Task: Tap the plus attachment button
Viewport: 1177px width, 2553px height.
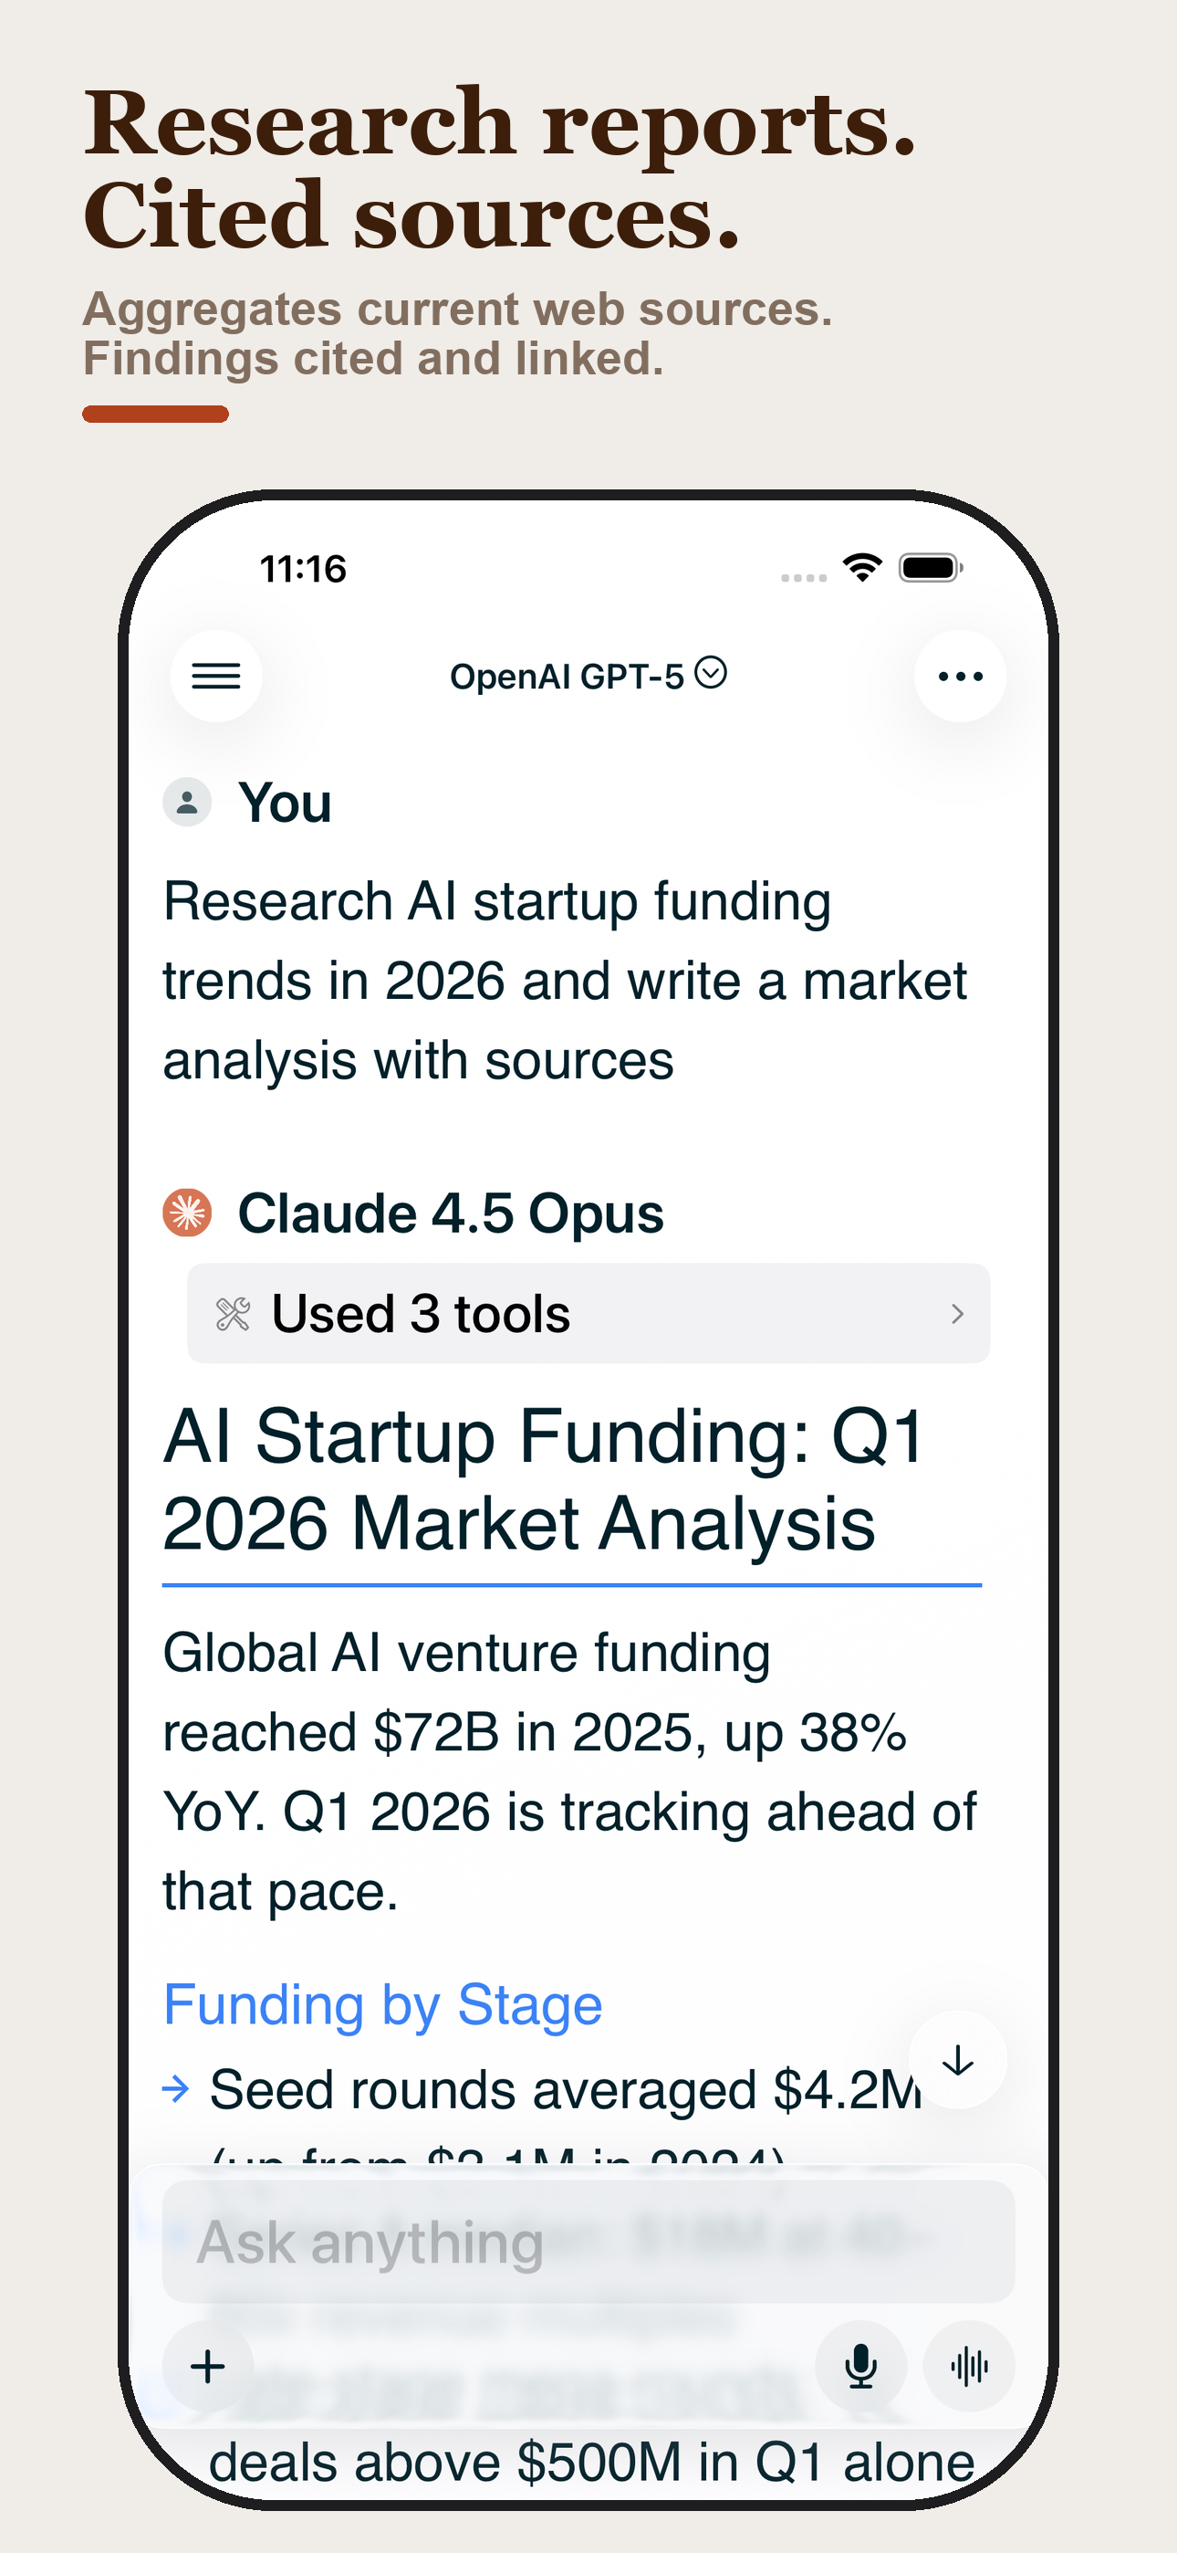Action: click(208, 2367)
